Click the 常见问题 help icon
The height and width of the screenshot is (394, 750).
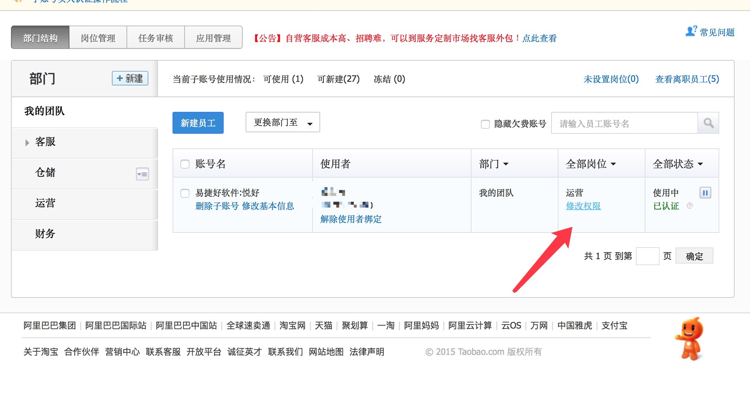(691, 31)
